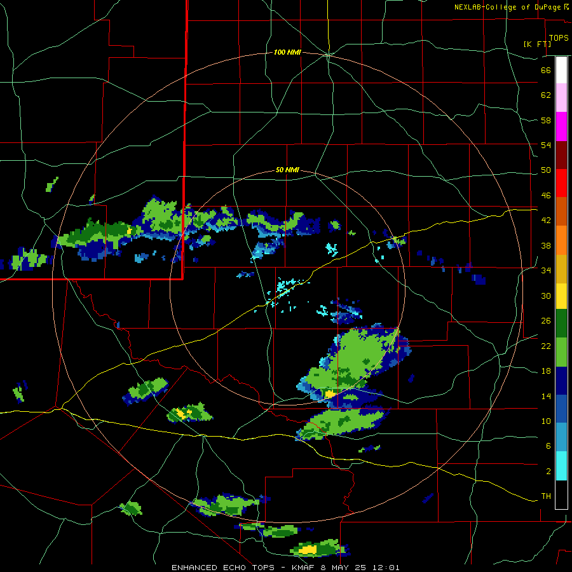The height and width of the screenshot is (572, 572).
Task: Click the 66 value on the legend
Action: tap(546, 70)
